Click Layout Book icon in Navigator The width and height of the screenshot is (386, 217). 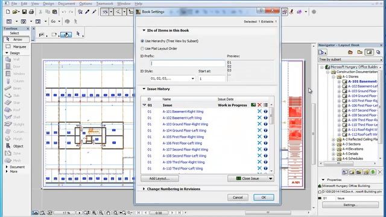[369, 52]
